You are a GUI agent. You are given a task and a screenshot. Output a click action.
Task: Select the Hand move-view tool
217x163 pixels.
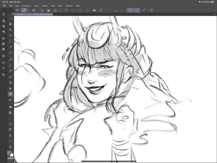coord(11,24)
